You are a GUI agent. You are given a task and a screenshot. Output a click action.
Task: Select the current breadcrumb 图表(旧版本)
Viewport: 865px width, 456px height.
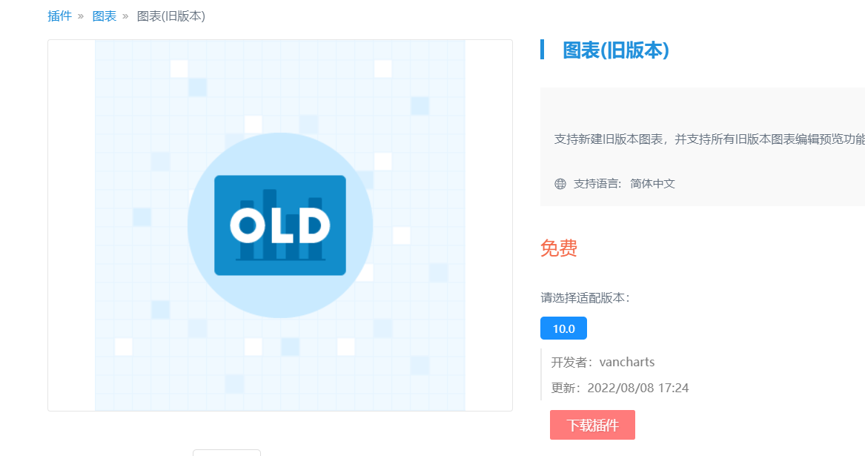(x=171, y=16)
